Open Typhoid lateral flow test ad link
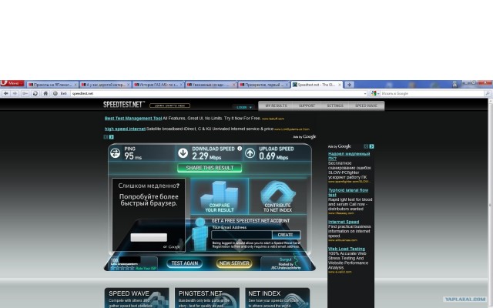Image resolution: width=493 pixels, height=308 pixels. click(x=348, y=192)
